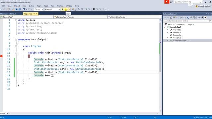Screen dimensions: 212x119
Task: Click the New Project icon in toolbar
Action: coord(9,9)
